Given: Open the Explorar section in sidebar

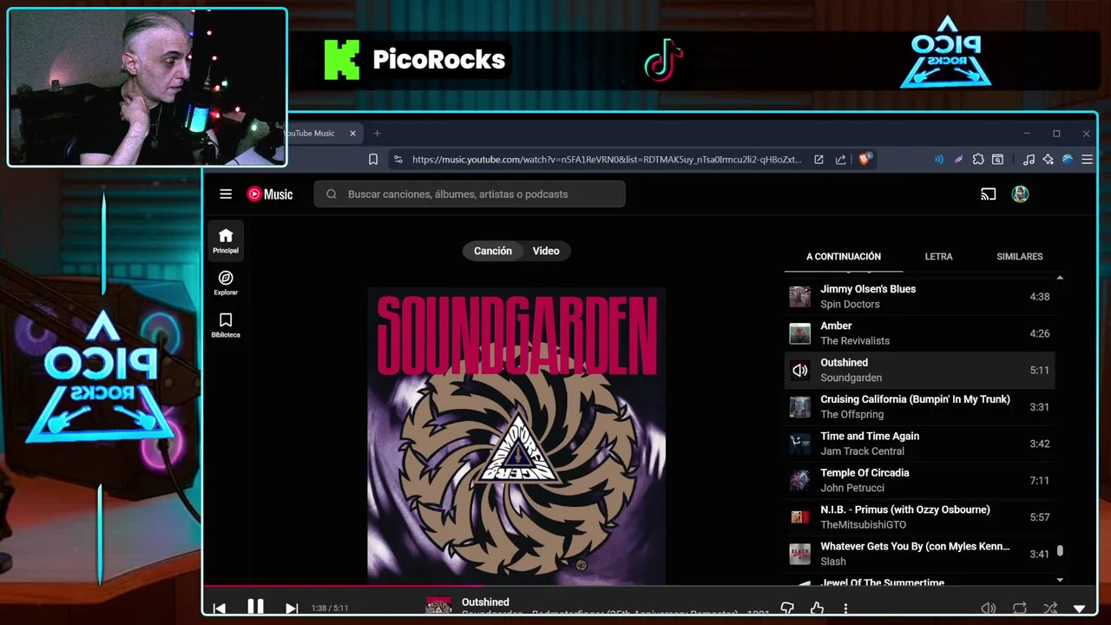Looking at the screenshot, I should pyautogui.click(x=226, y=283).
